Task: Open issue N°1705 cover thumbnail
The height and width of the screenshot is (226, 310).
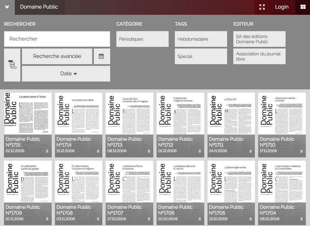Action: point(231,182)
